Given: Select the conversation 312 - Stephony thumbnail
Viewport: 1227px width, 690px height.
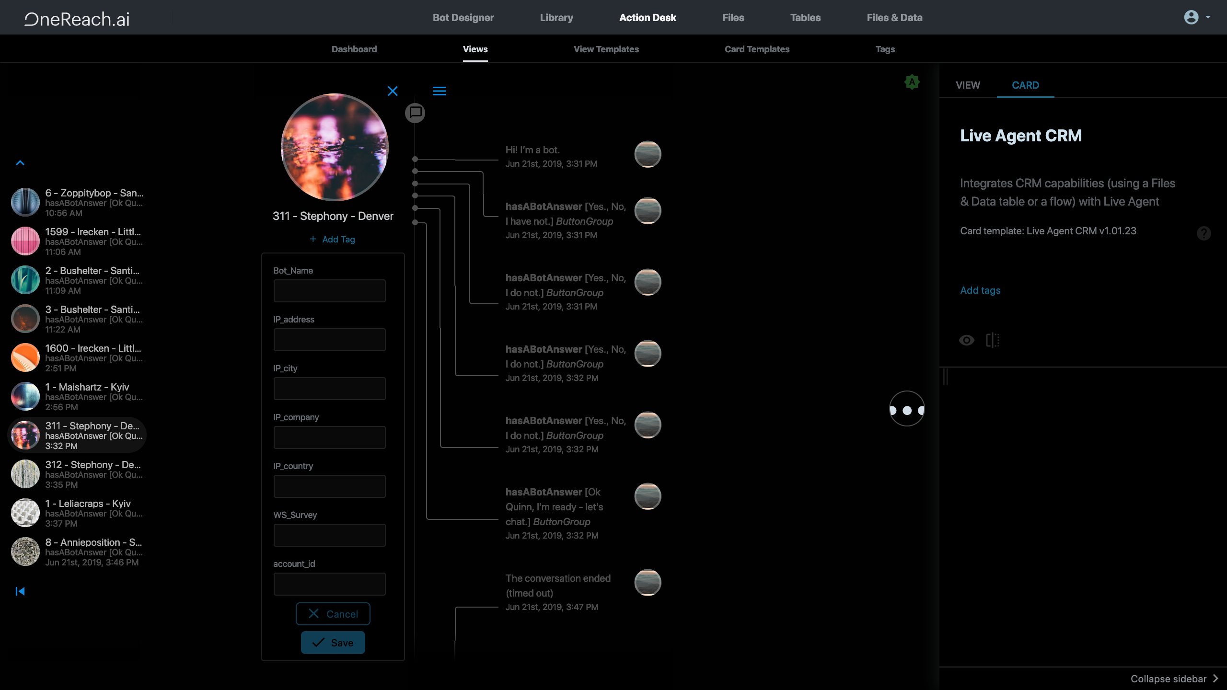Looking at the screenshot, I should tap(25, 473).
